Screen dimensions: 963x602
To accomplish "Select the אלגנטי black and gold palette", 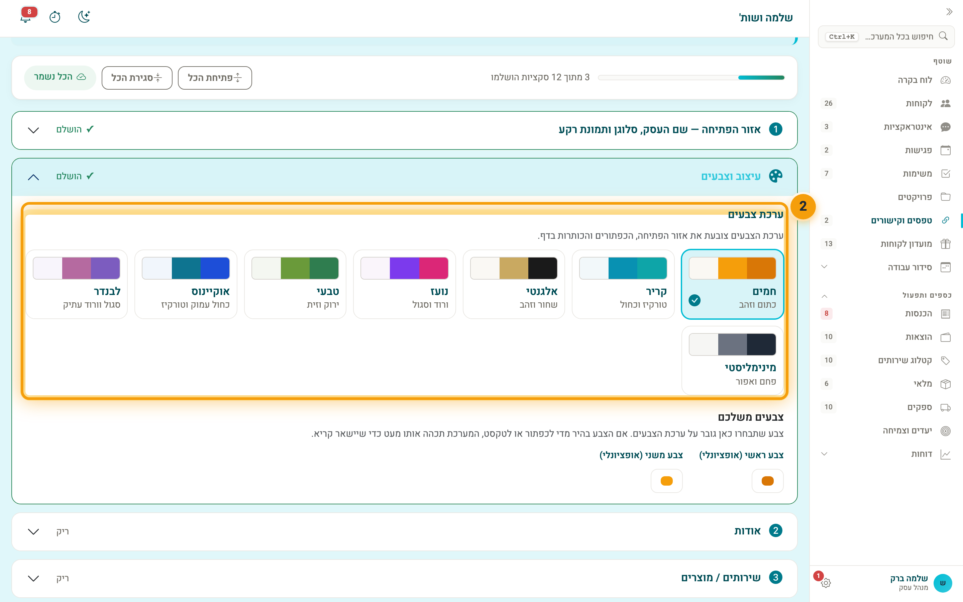I will point(514,284).
